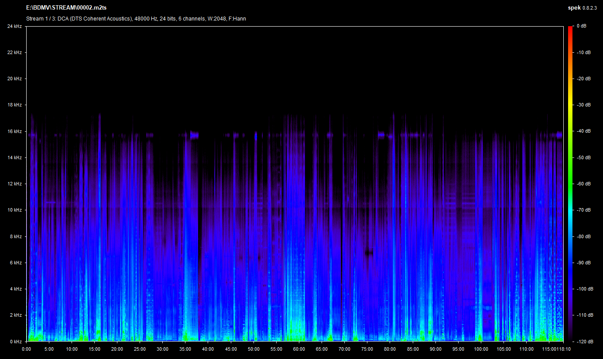This screenshot has height=359, width=603.
Task: Click the -60 dB scale label
Action: (x=583, y=184)
